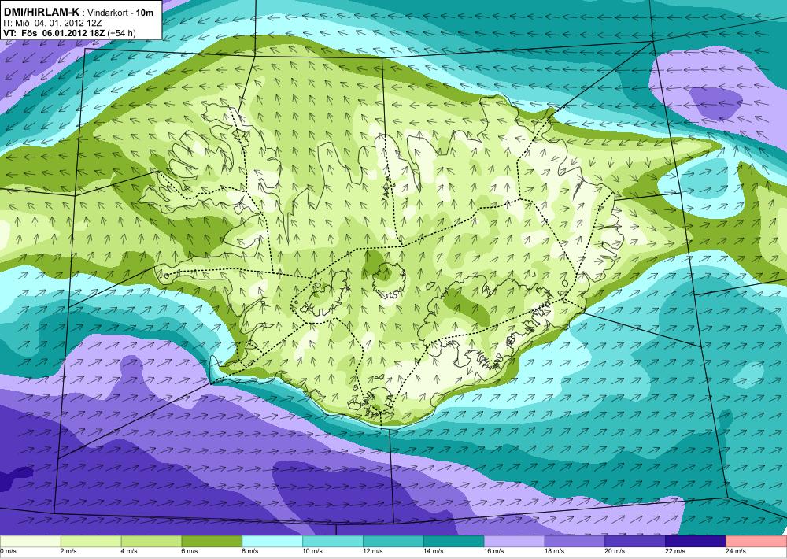Click the VT valid time 'Fös 06.01.2012 18Z'
The image size is (787, 559).
tap(63, 34)
